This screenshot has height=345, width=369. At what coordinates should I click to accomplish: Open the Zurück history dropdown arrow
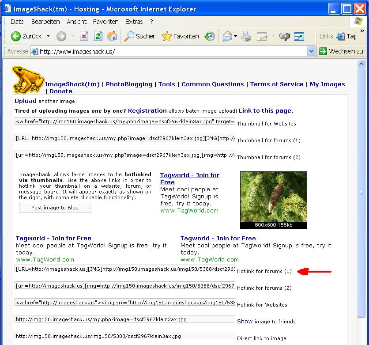tap(48, 36)
